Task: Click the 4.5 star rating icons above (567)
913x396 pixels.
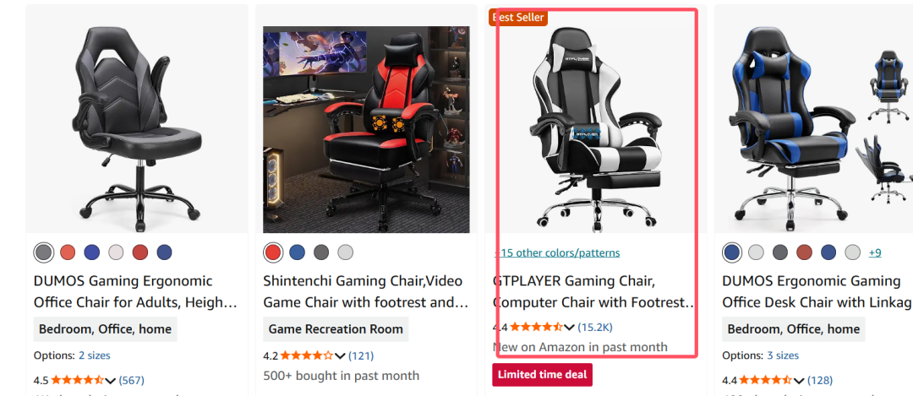Action: click(x=78, y=380)
